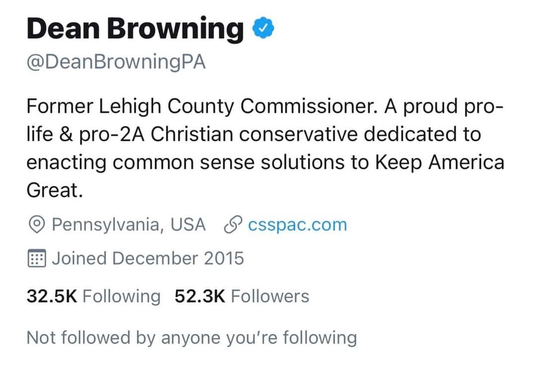536x367 pixels.
Task: Click the chain link icon
Action: 233,225
